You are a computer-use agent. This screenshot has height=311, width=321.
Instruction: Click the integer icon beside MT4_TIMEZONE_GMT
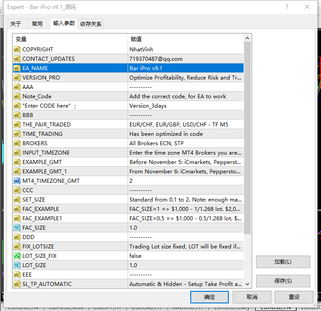(17, 181)
